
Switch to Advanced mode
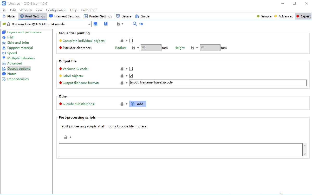click(284, 16)
